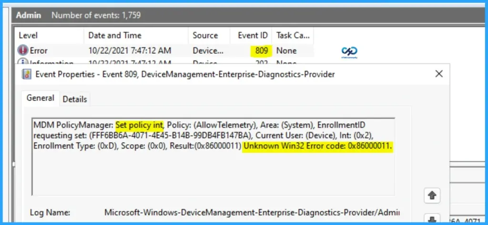Switch to the Details tab

click(x=75, y=99)
